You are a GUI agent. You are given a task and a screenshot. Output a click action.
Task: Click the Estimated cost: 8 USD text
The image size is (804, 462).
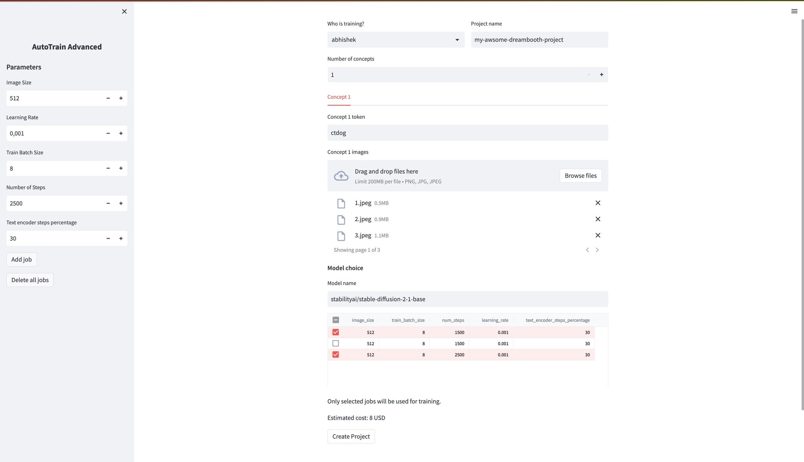pyautogui.click(x=356, y=418)
